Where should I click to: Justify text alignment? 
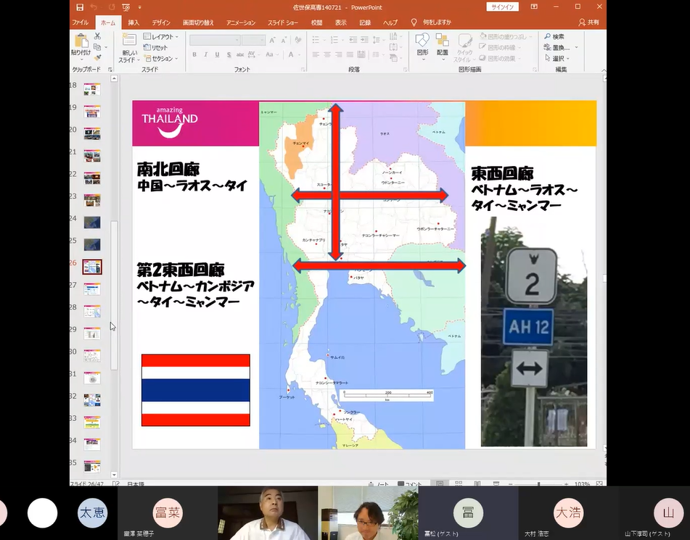click(x=350, y=54)
